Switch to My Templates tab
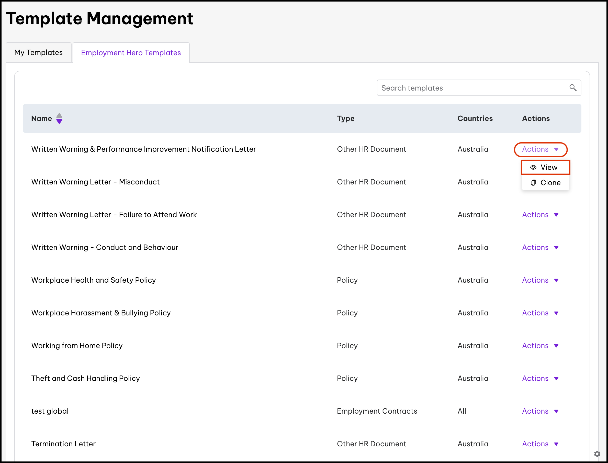Viewport: 608px width, 463px height. pos(39,52)
